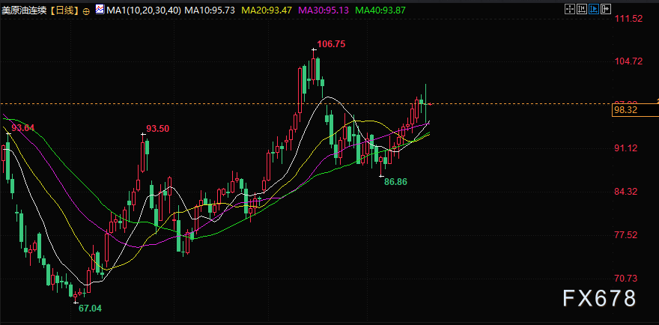Screen dimensions: 659x325
Task: Click the 93.64 price marker at left
Action: point(22,128)
